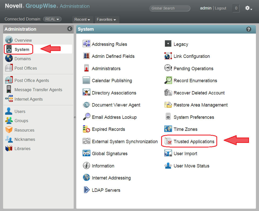The image size is (259, 211).
Task: Select the Calendar Publishing icon
Action: 86,80
